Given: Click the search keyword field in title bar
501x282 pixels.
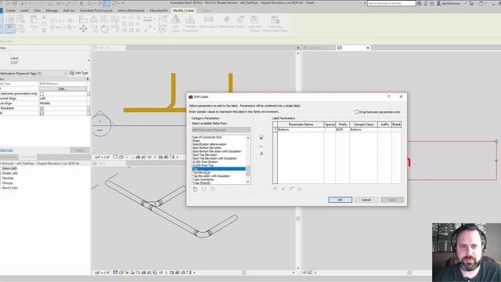Looking at the screenshot, I should click(391, 3).
